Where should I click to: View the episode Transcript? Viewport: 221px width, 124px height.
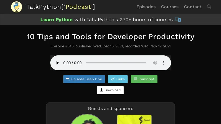[x=144, y=79]
